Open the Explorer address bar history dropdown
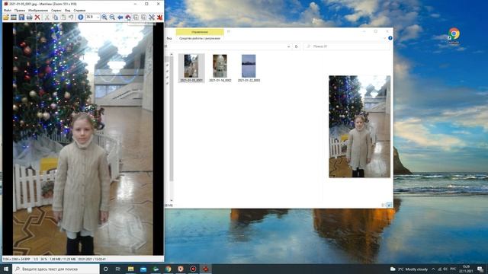 pos(288,46)
